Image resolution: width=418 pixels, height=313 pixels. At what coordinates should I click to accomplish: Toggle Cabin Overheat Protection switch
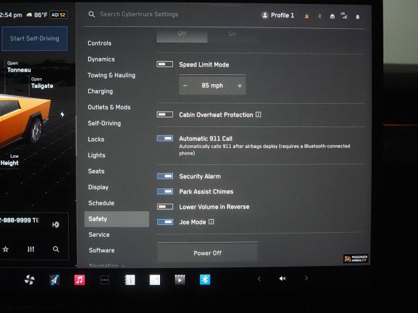pyautogui.click(x=165, y=115)
